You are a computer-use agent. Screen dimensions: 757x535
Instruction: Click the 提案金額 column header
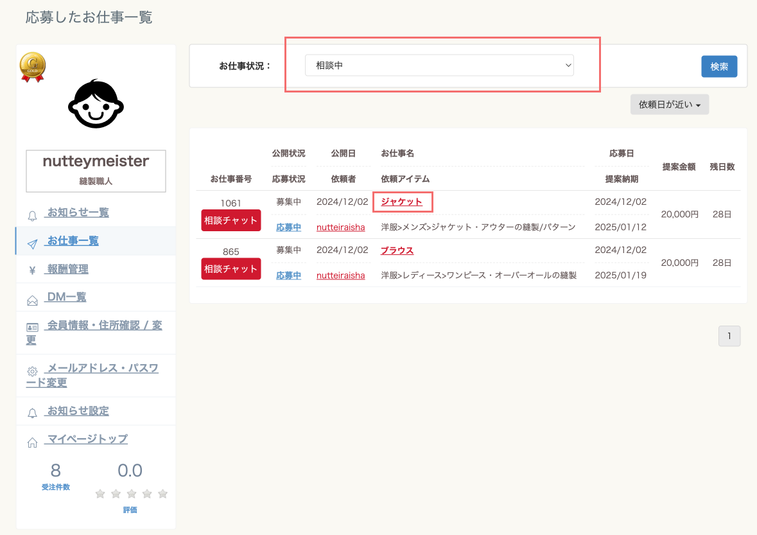679,166
